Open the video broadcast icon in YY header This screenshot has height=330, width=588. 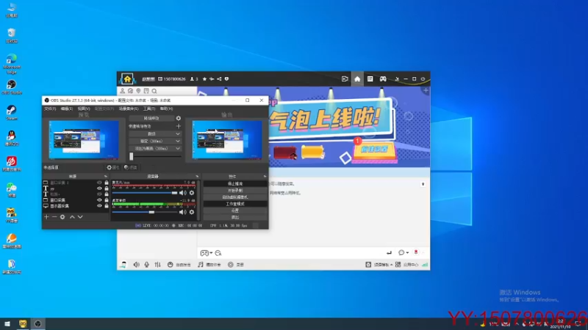point(345,79)
